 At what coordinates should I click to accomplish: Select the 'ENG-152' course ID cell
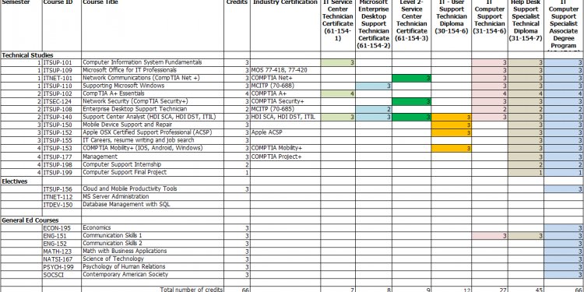click(62, 244)
